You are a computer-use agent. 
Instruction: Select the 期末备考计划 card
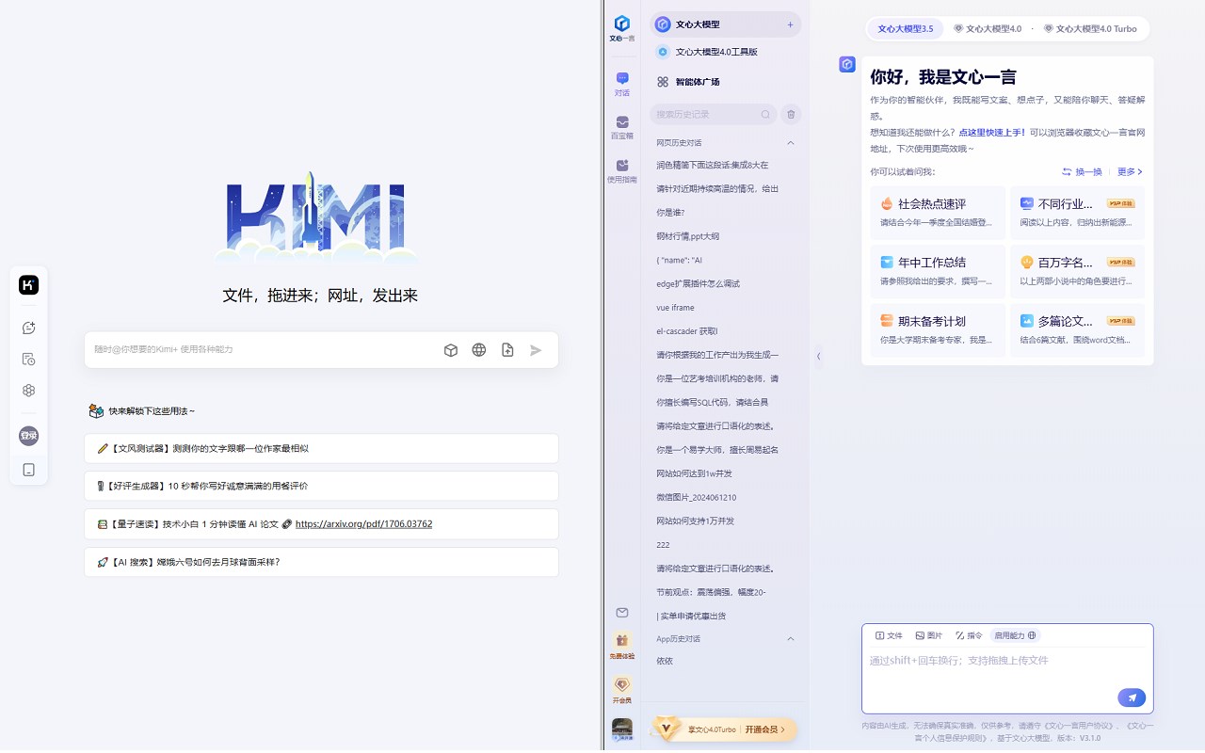[x=938, y=329]
